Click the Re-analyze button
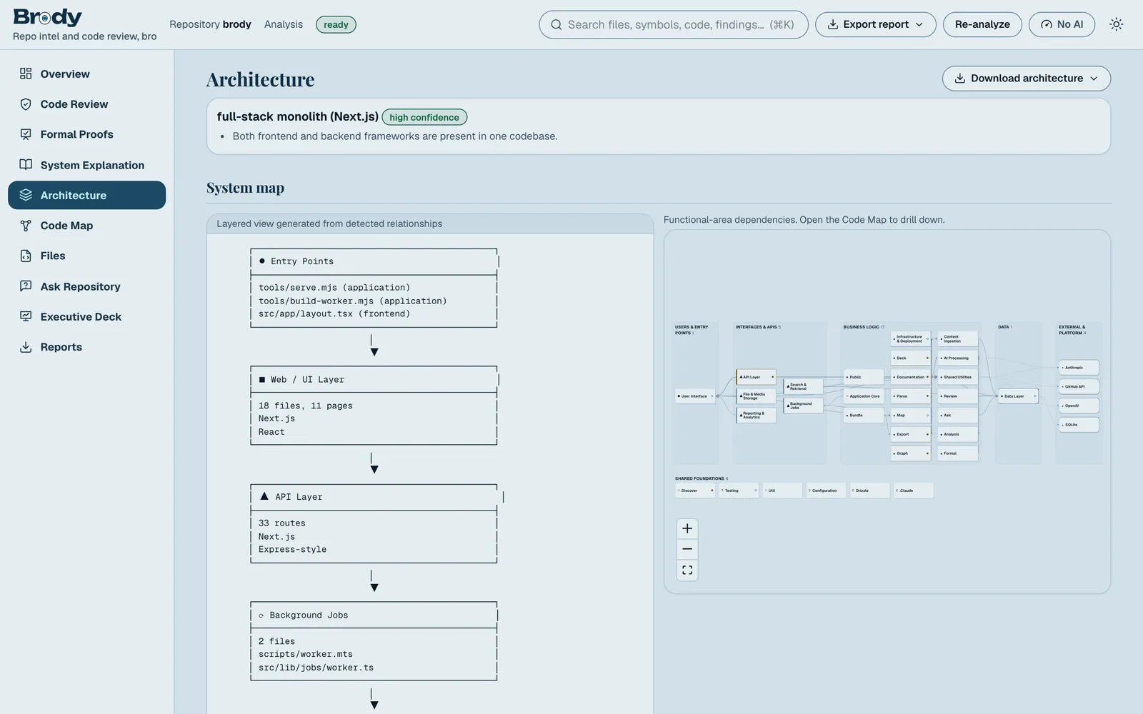The height and width of the screenshot is (714, 1143). pos(982,24)
